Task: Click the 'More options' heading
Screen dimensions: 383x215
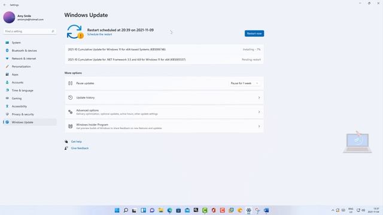Action: pyautogui.click(x=73, y=73)
